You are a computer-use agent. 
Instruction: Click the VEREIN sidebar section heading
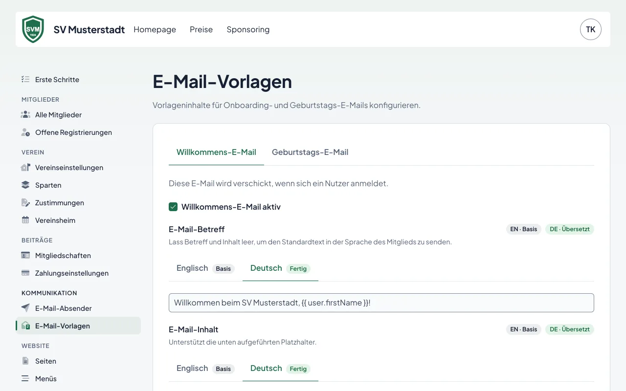click(x=33, y=152)
